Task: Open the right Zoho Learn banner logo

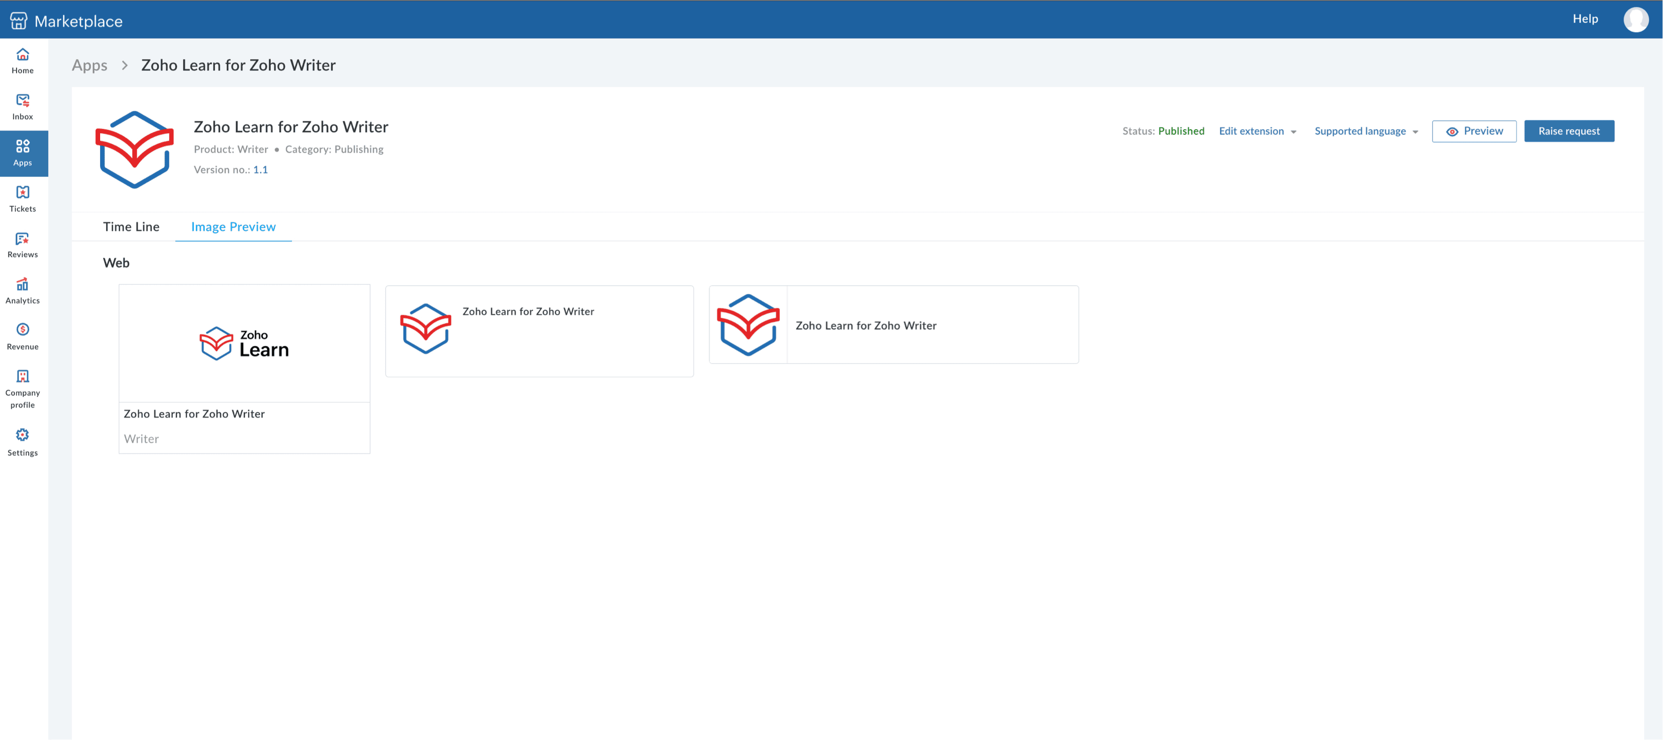Action: (748, 325)
